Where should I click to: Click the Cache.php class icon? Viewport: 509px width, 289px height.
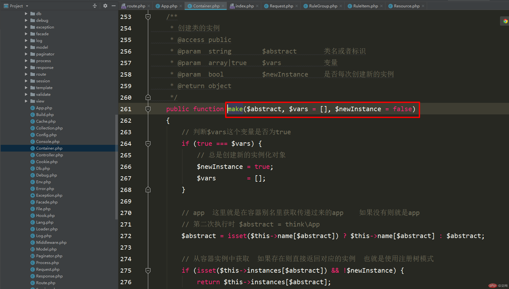click(33, 121)
